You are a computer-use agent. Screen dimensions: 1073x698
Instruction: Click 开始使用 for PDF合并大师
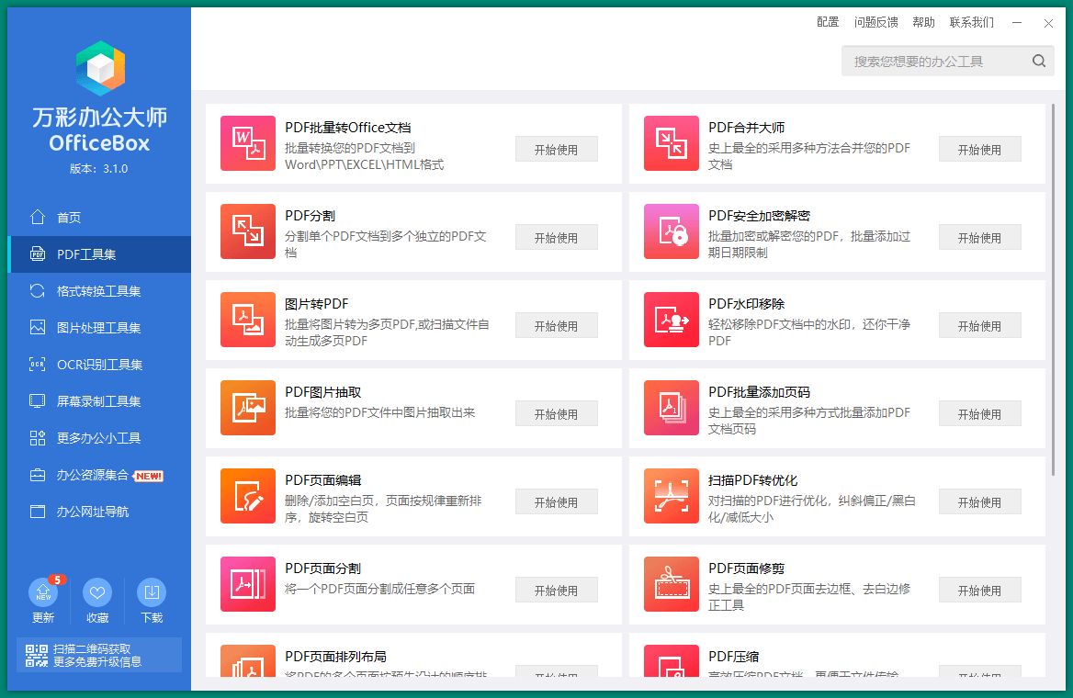coord(979,148)
